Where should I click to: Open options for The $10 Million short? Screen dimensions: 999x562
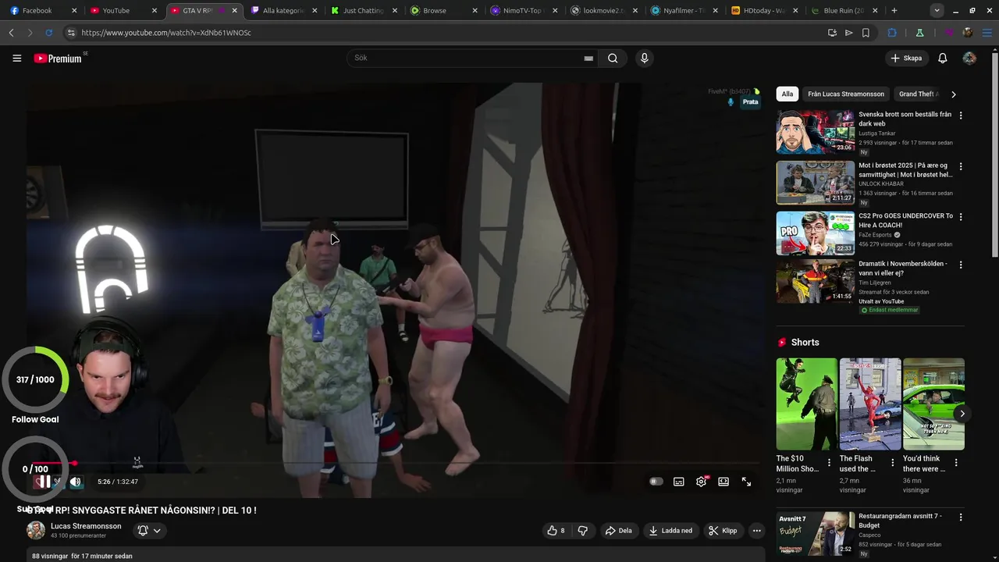830,463
